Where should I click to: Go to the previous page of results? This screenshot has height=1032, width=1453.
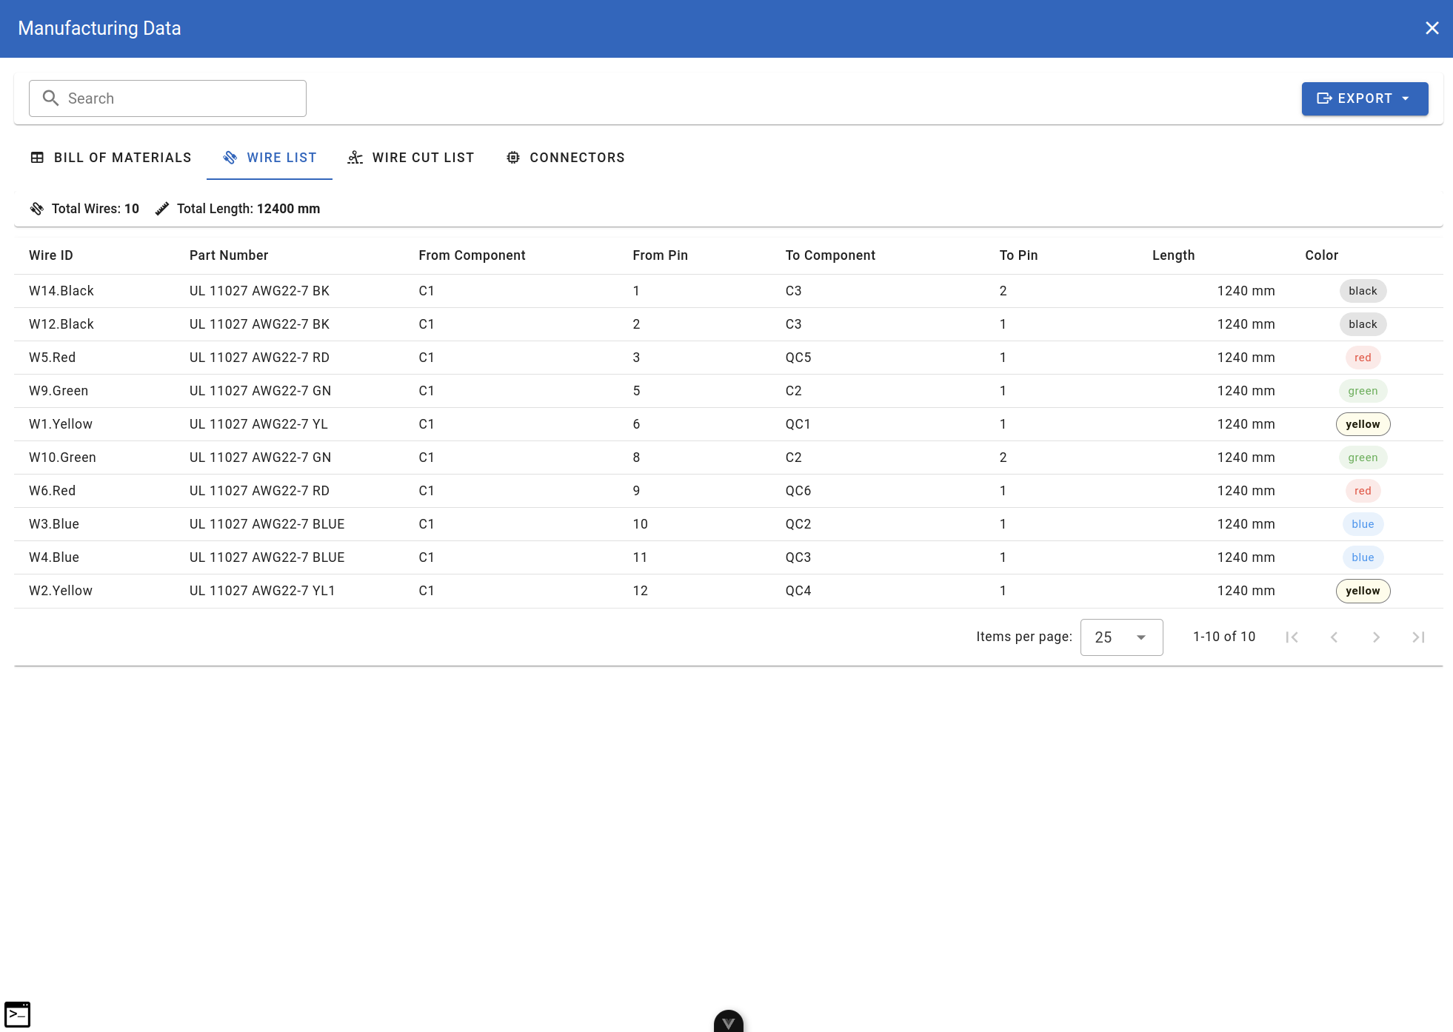point(1334,637)
